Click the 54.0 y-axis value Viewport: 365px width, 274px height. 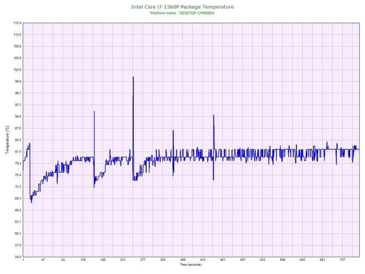click(18, 257)
